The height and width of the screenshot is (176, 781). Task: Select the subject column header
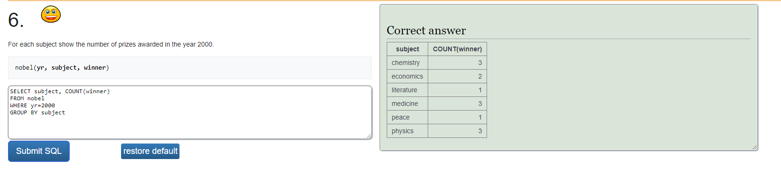coord(407,49)
